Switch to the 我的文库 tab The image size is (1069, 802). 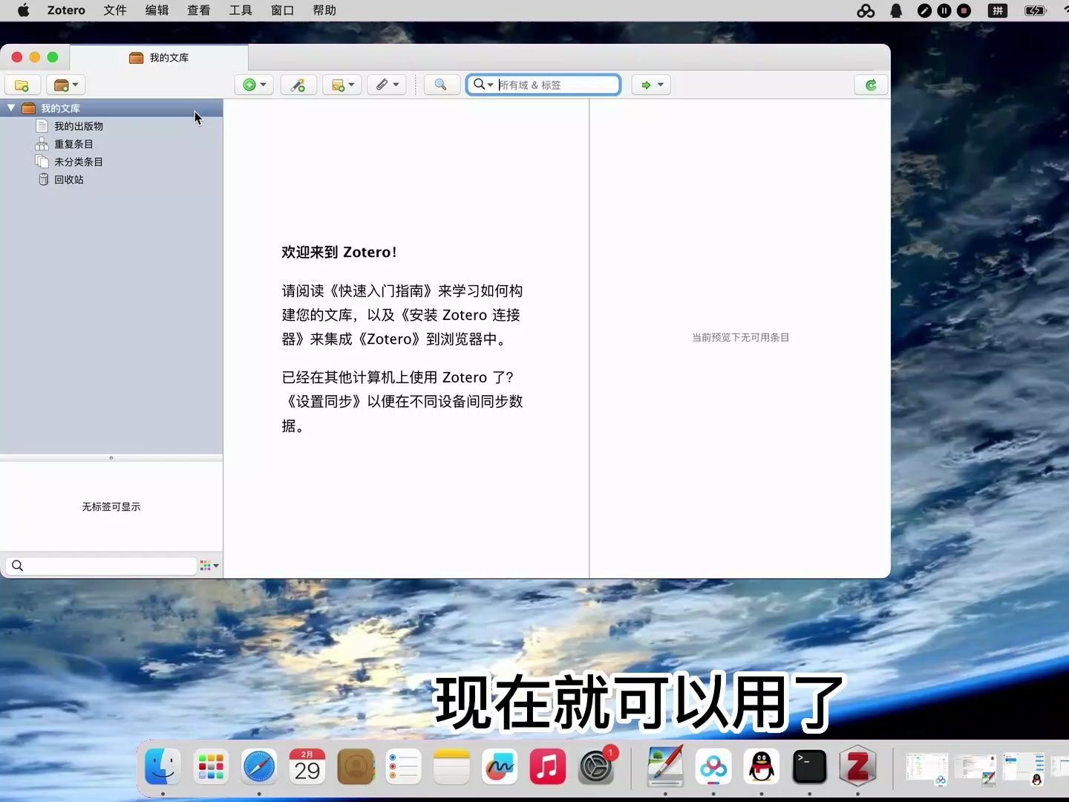tap(159, 57)
